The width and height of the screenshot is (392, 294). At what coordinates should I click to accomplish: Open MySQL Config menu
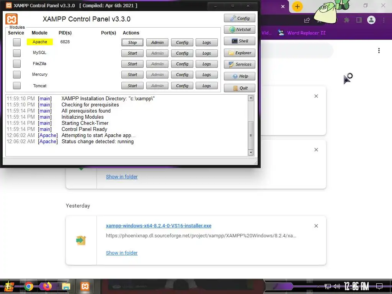182,53
